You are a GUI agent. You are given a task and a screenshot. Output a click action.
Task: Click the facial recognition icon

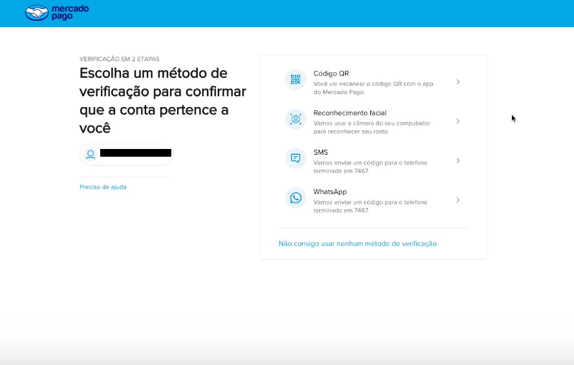pyautogui.click(x=295, y=119)
